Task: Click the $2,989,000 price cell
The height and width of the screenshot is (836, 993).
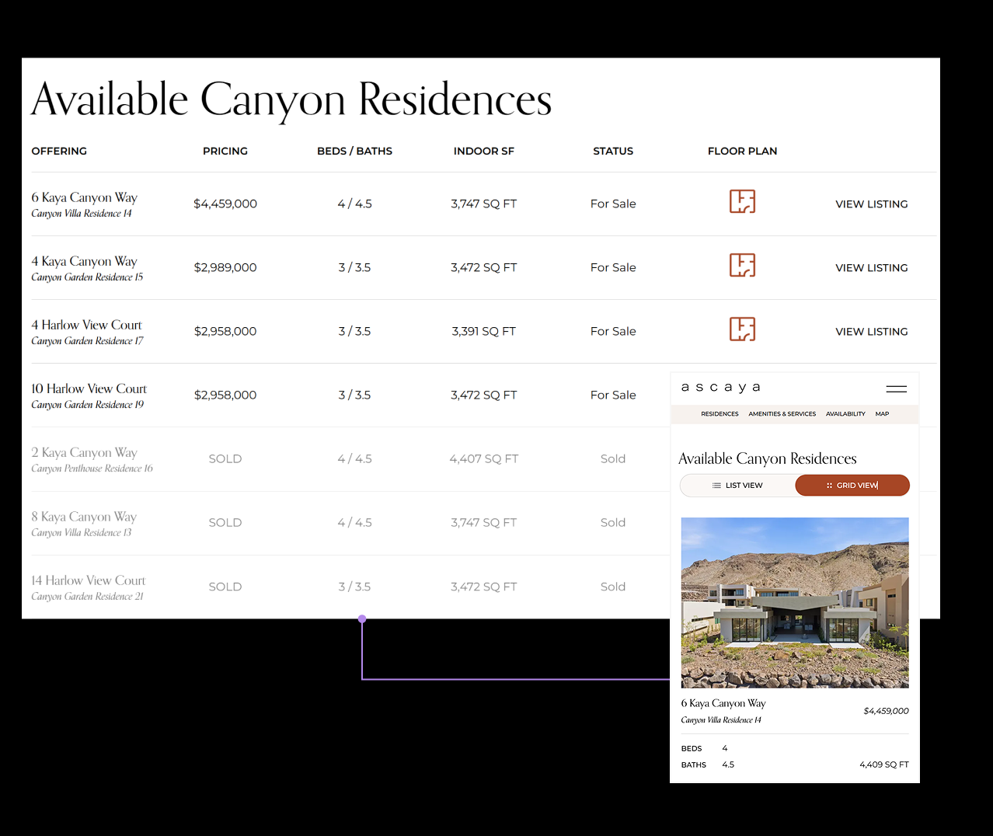Action: click(225, 268)
